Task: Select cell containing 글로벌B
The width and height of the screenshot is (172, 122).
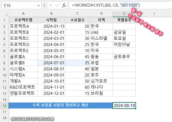Action: (x=23, y=63)
